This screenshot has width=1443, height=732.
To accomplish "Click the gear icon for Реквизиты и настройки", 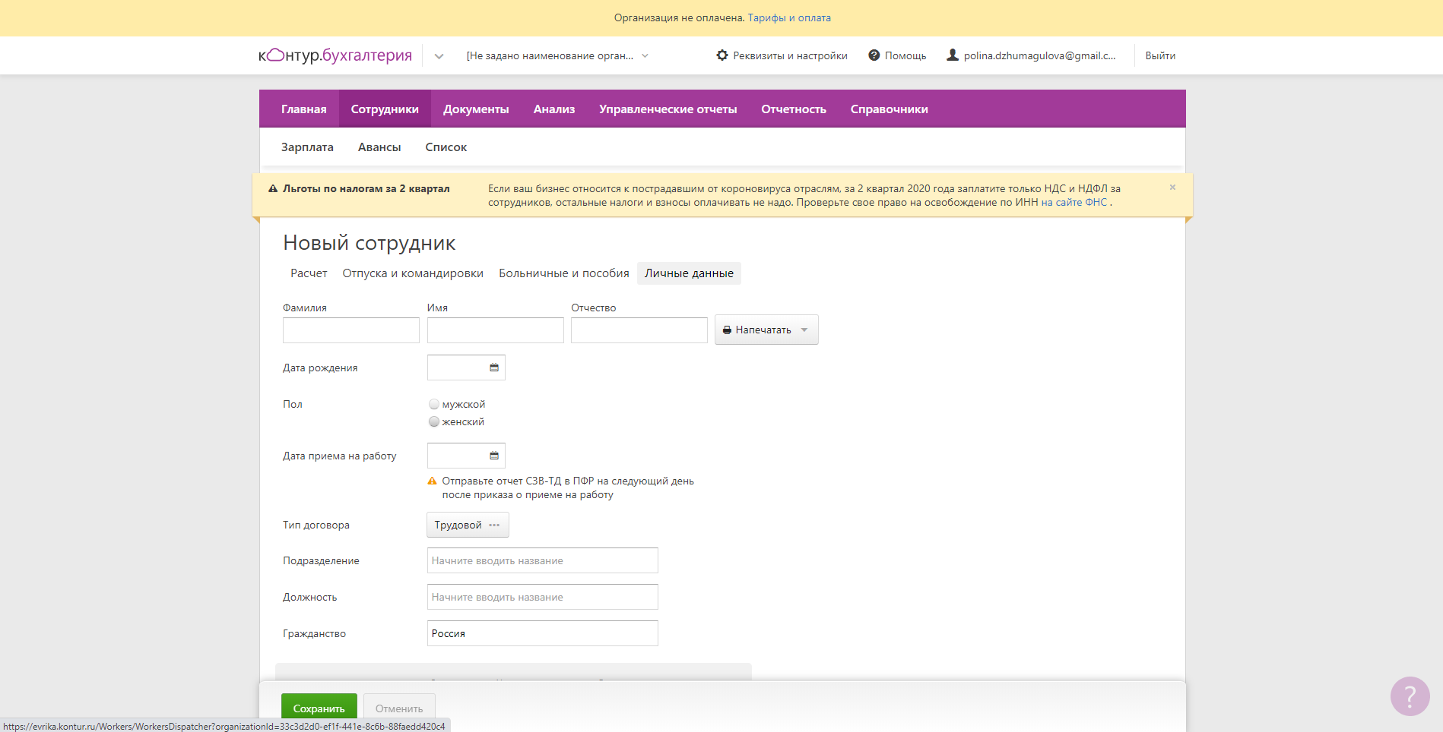I will [x=722, y=55].
